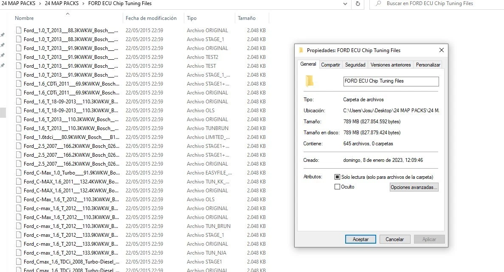Expand breadcrumb chevron before FORD ECU folder

[x=83, y=3]
